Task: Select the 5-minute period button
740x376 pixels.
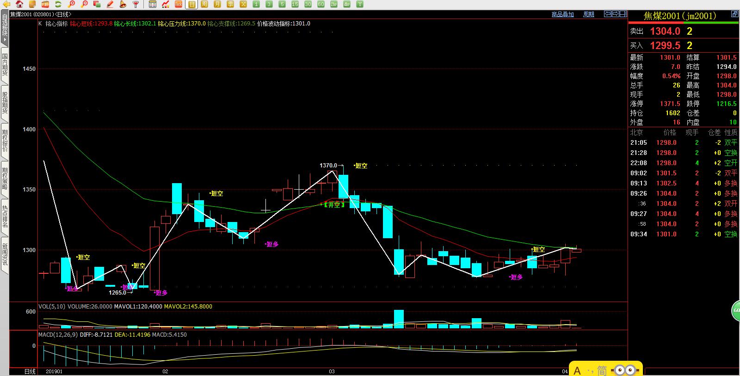Action: (x=282, y=4)
